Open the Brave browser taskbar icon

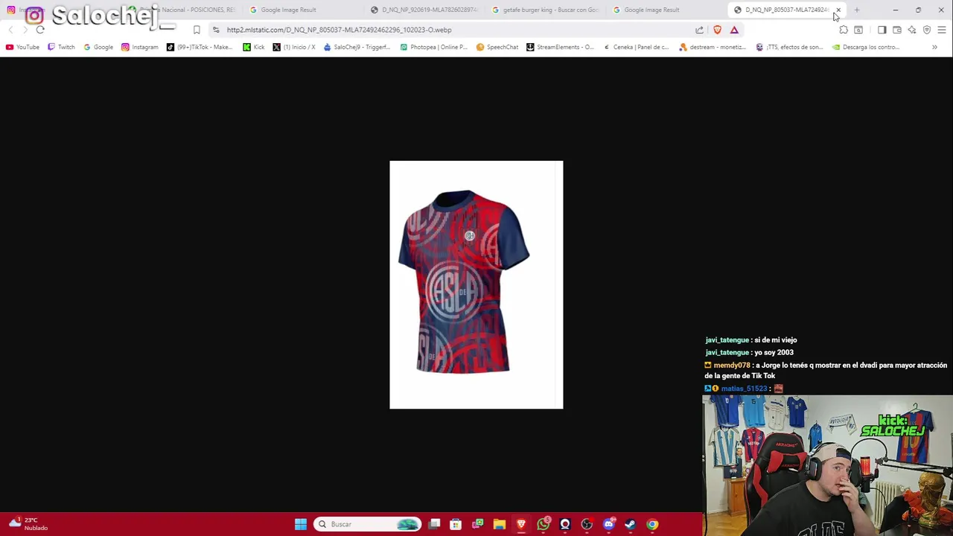point(521,524)
